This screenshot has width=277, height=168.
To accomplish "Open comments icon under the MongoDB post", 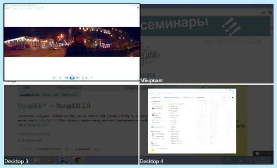I will [x=96, y=149].
